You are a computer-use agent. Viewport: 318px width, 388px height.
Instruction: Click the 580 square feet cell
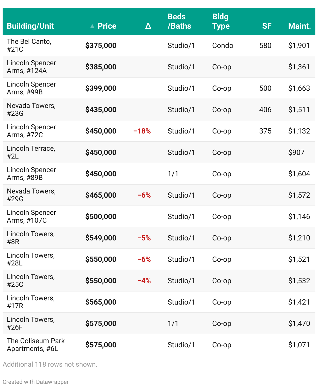tap(265, 45)
